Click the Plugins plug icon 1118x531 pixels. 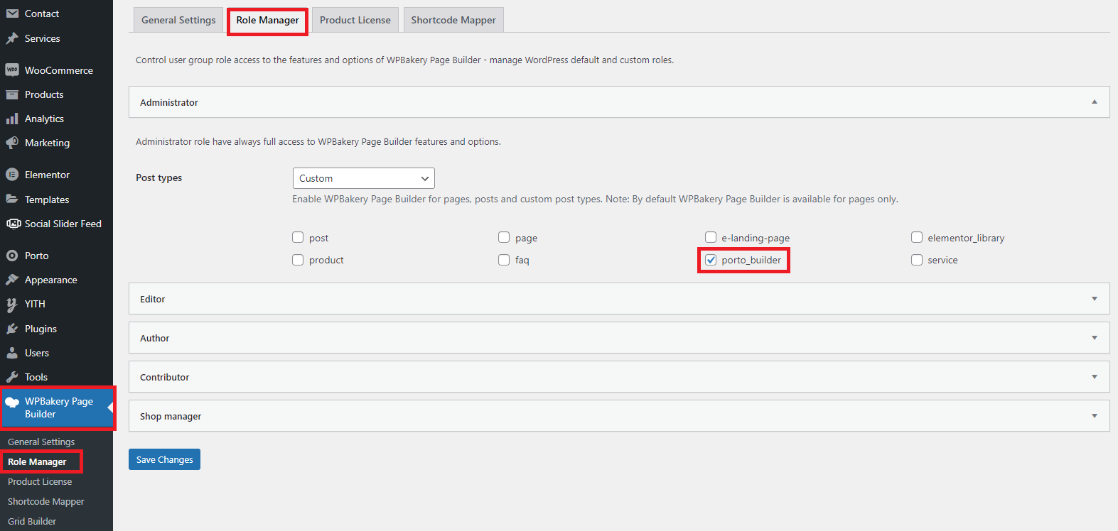(x=12, y=329)
